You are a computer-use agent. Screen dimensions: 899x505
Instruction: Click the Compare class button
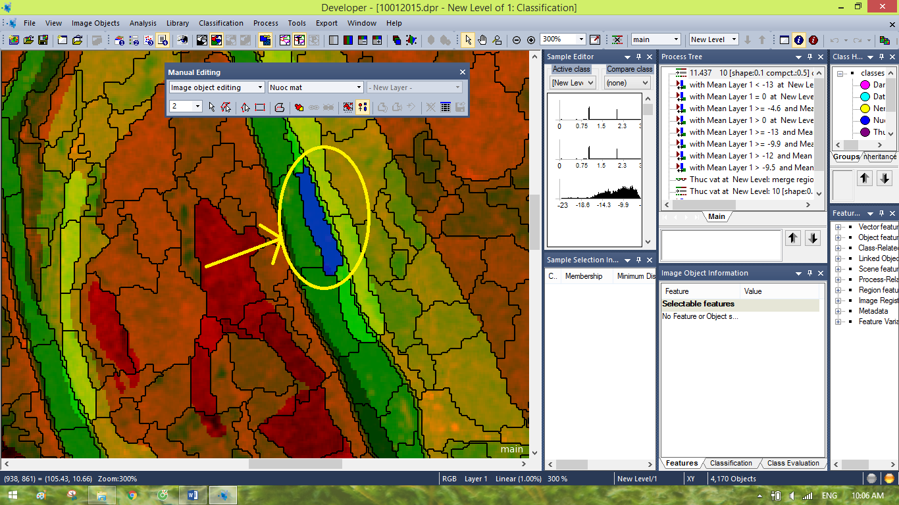tap(629, 69)
